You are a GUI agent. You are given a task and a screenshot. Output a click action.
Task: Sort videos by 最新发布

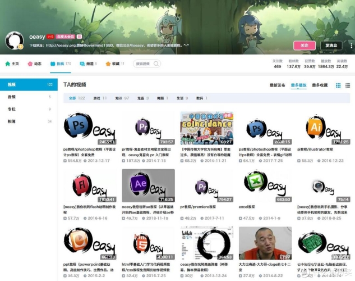pyautogui.click(x=278, y=85)
